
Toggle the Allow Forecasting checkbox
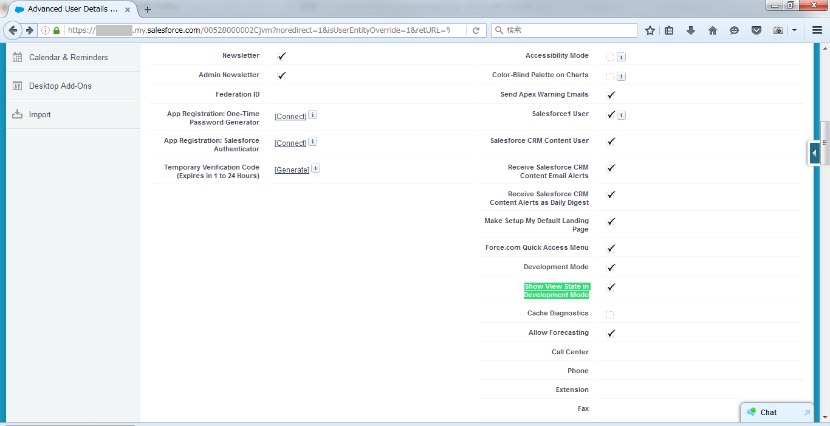tap(611, 333)
